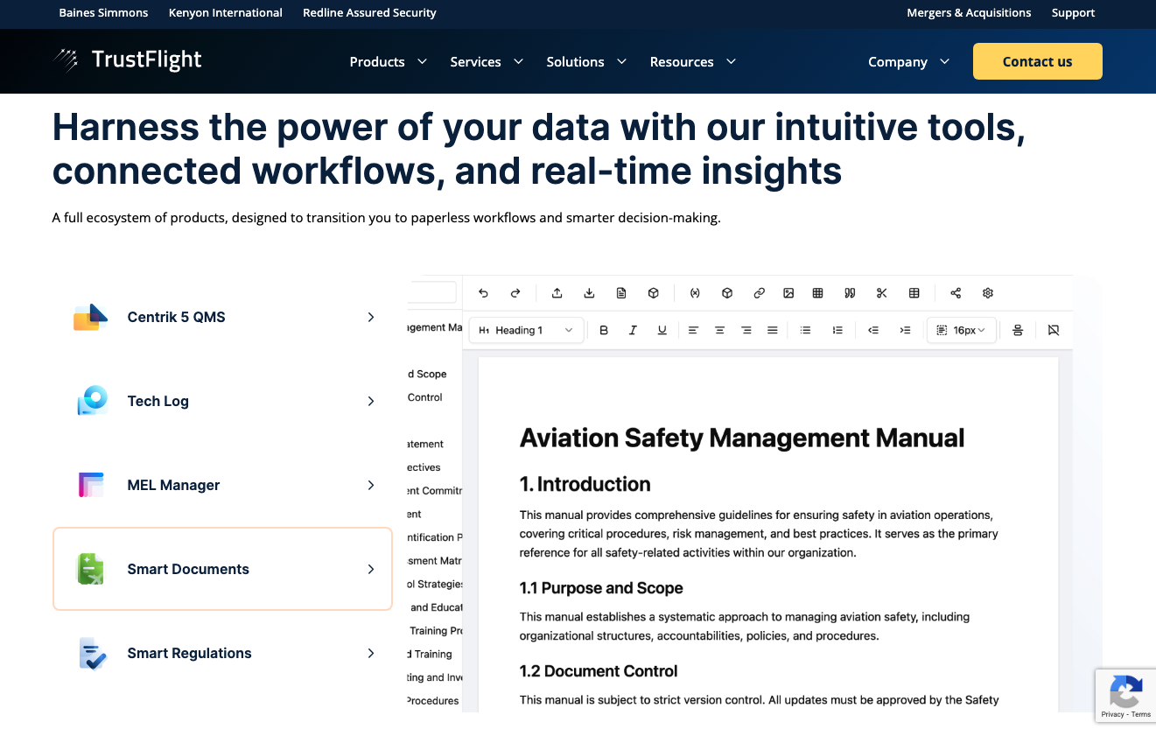Expand the Products navigation menu
This screenshot has height=729, width=1156.
388,61
